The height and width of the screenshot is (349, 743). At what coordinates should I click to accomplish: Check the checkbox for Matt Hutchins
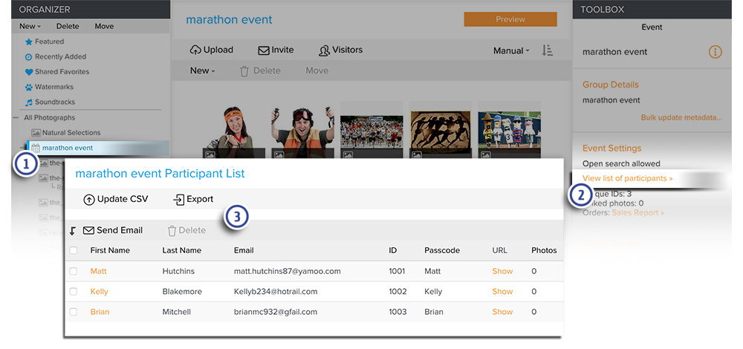point(74,271)
